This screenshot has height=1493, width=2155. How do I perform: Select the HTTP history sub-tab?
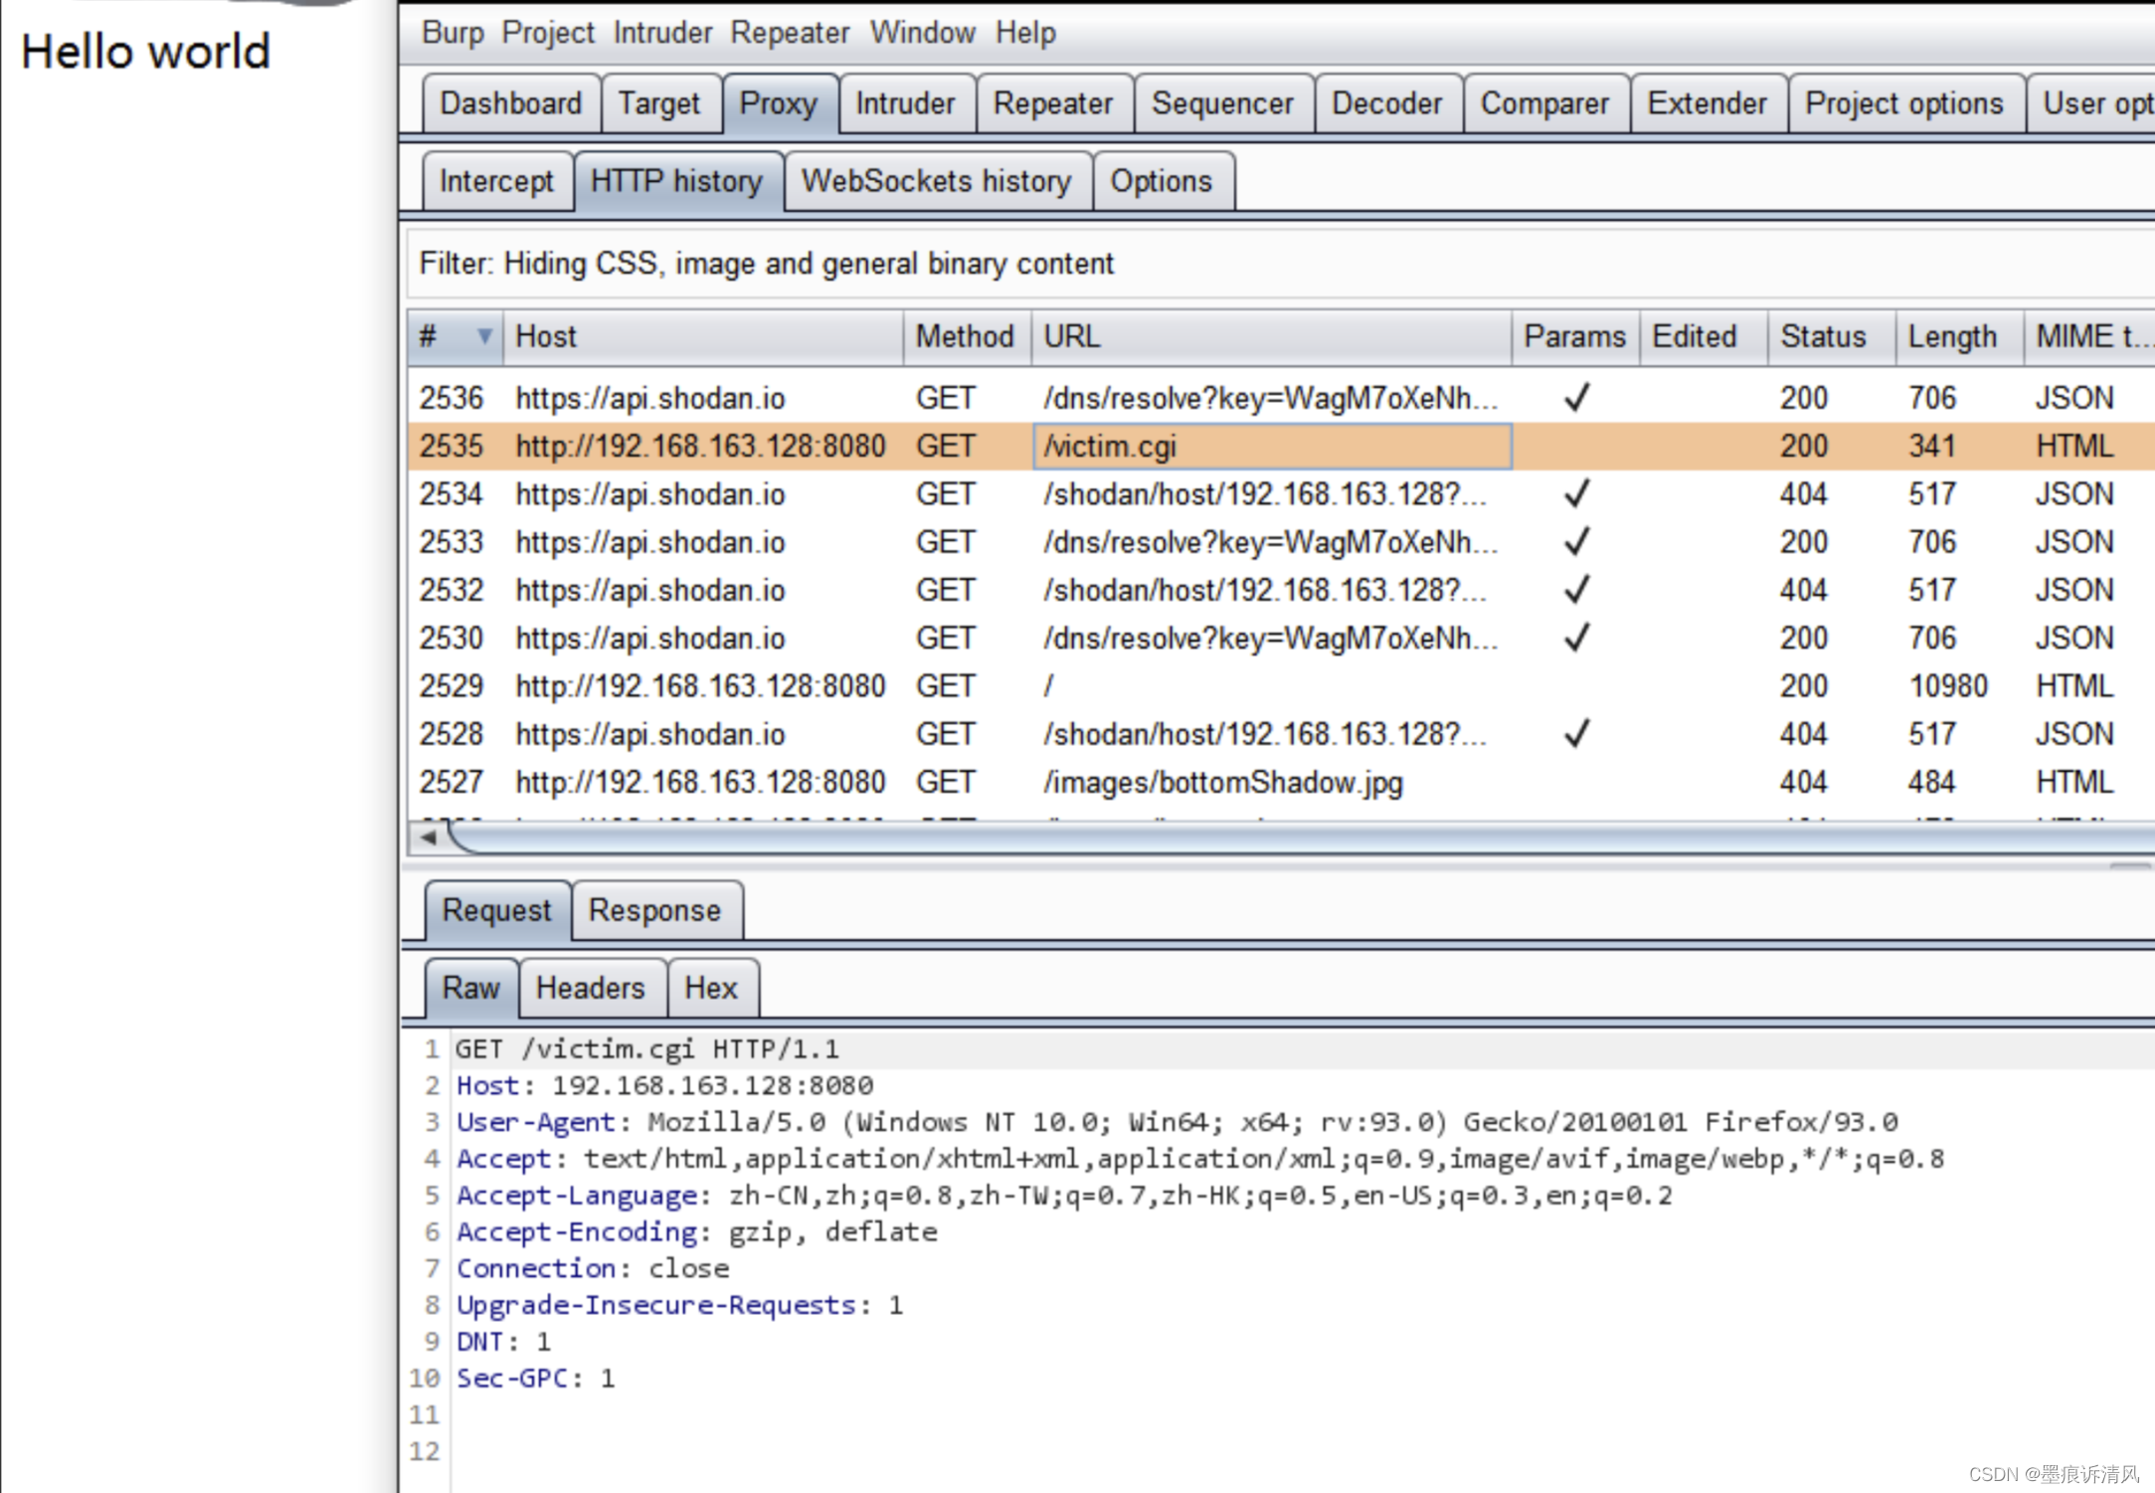point(677,181)
